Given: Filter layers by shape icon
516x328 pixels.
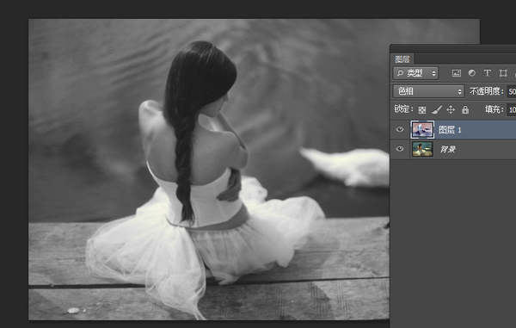Looking at the screenshot, I should 503,73.
